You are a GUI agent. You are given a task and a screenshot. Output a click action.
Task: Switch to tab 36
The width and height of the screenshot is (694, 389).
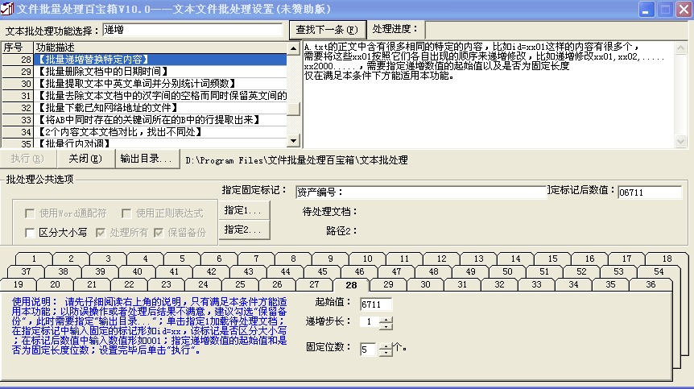(651, 284)
